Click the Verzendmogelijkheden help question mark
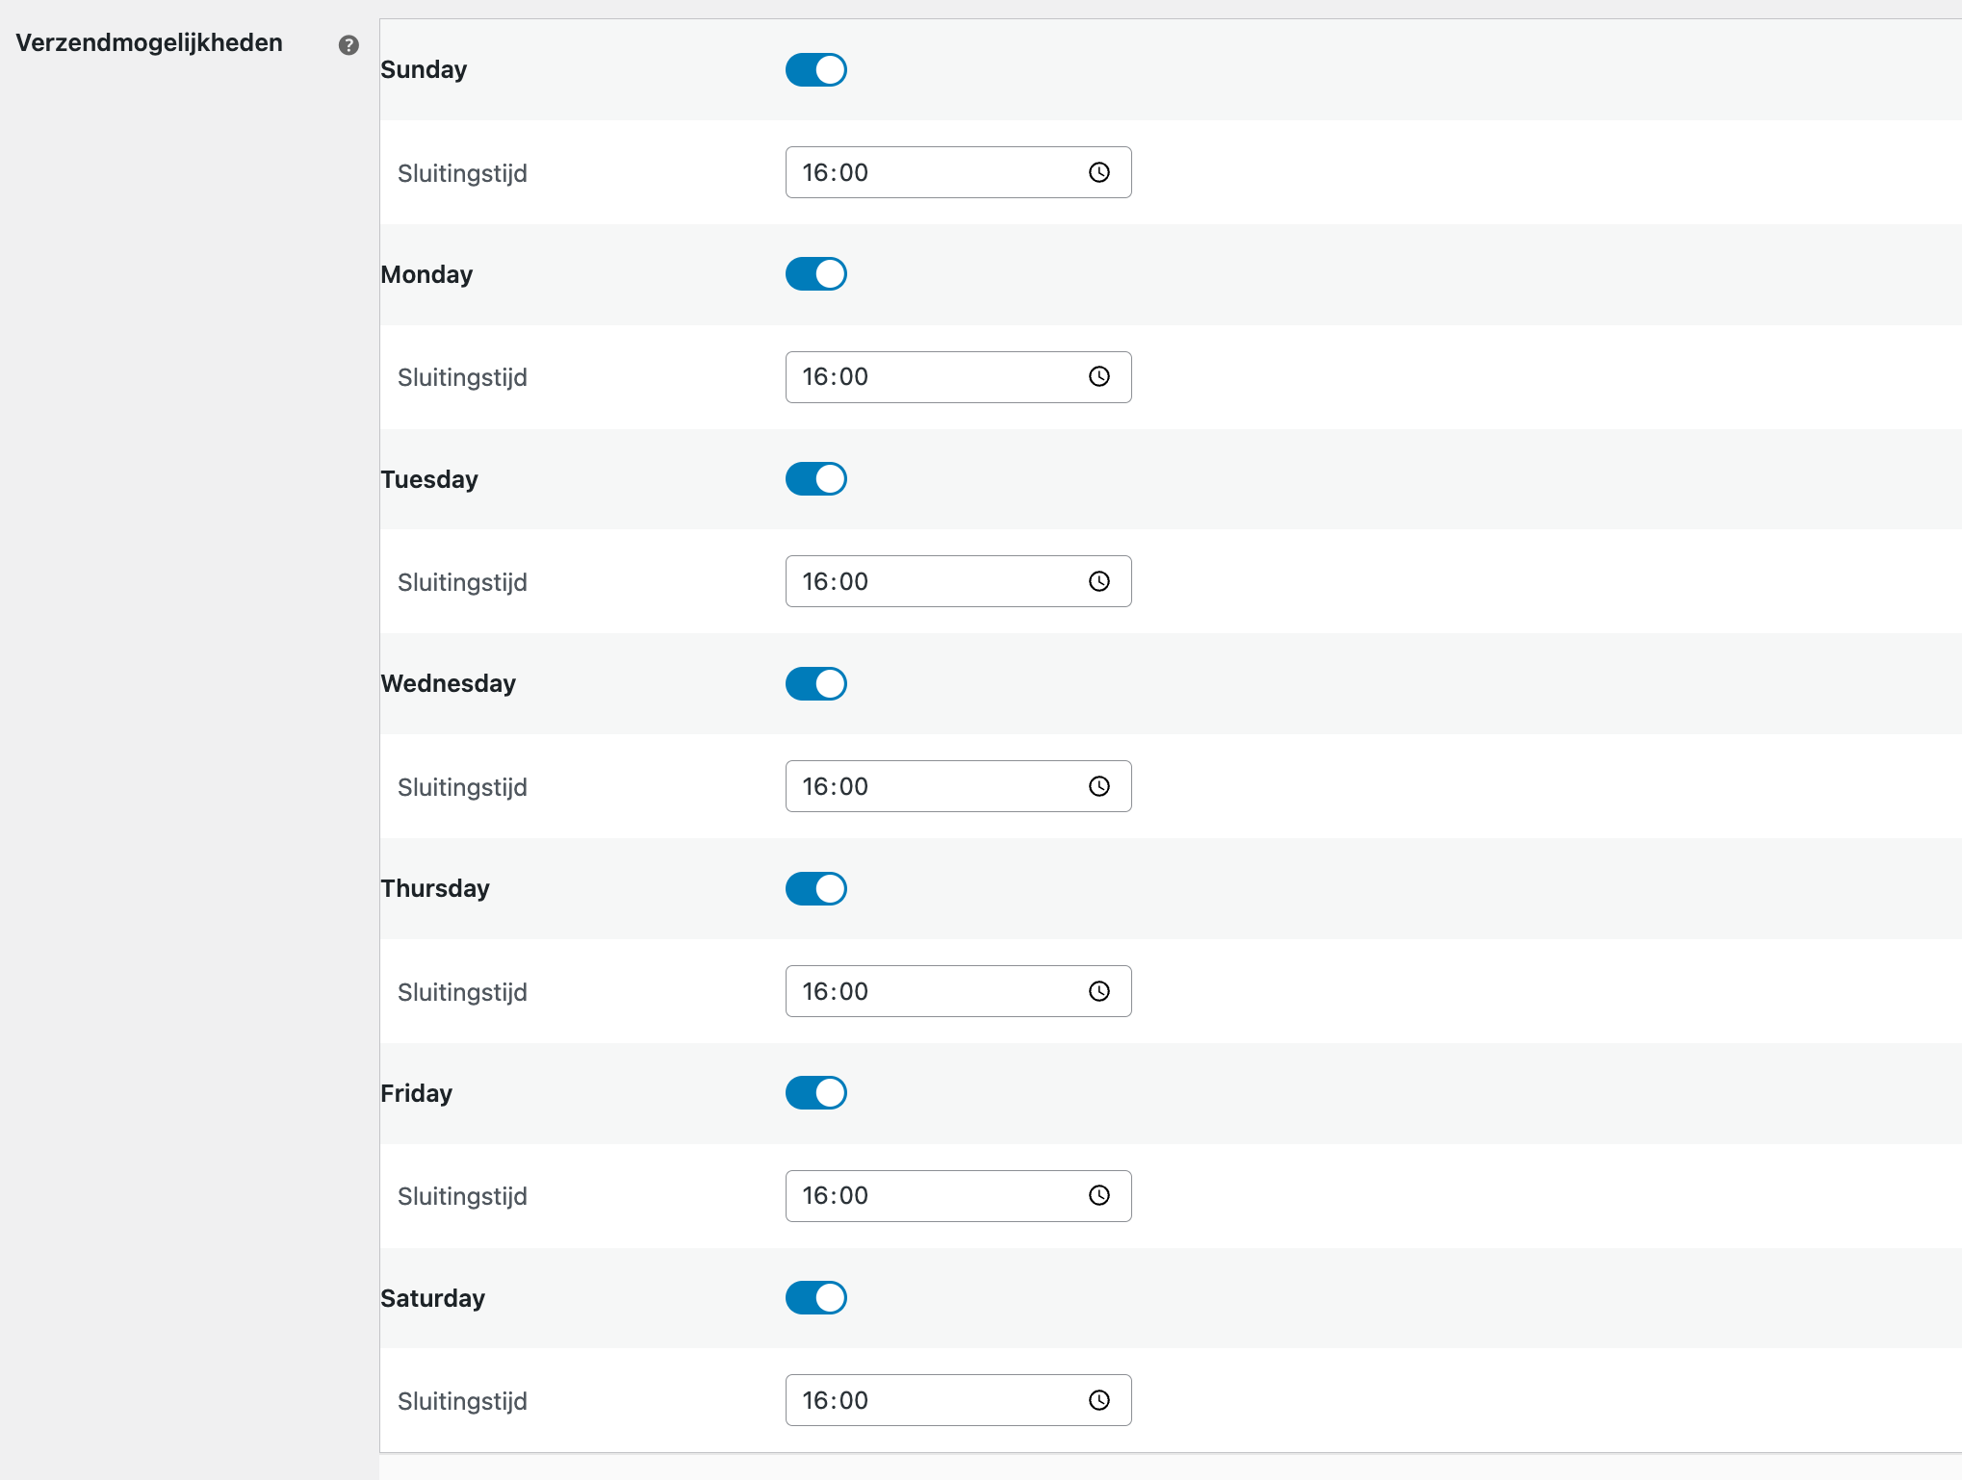The width and height of the screenshot is (1962, 1480). point(348,44)
